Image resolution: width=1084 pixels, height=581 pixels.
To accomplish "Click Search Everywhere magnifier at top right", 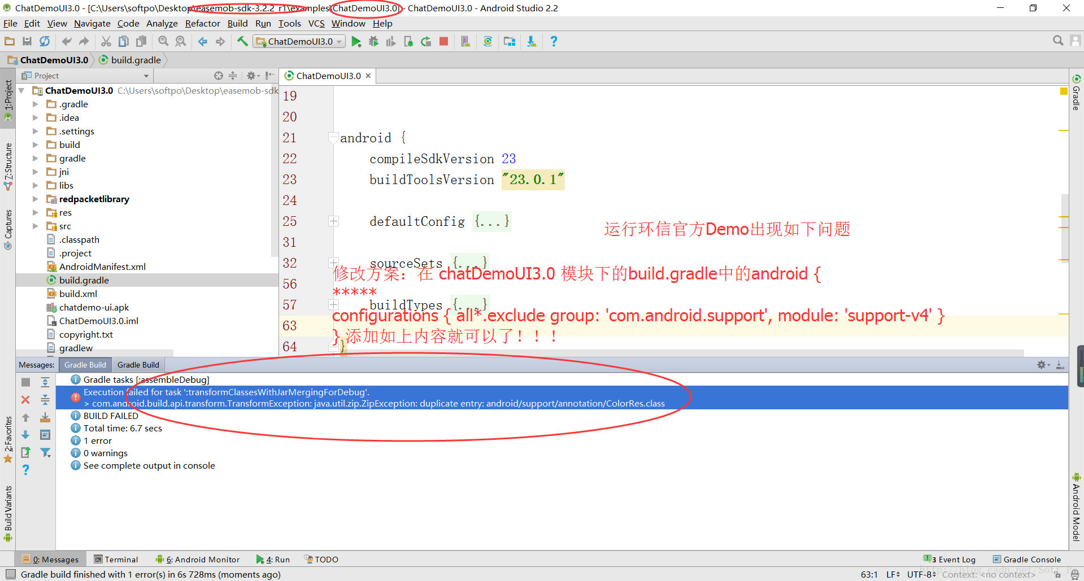I will 1058,41.
